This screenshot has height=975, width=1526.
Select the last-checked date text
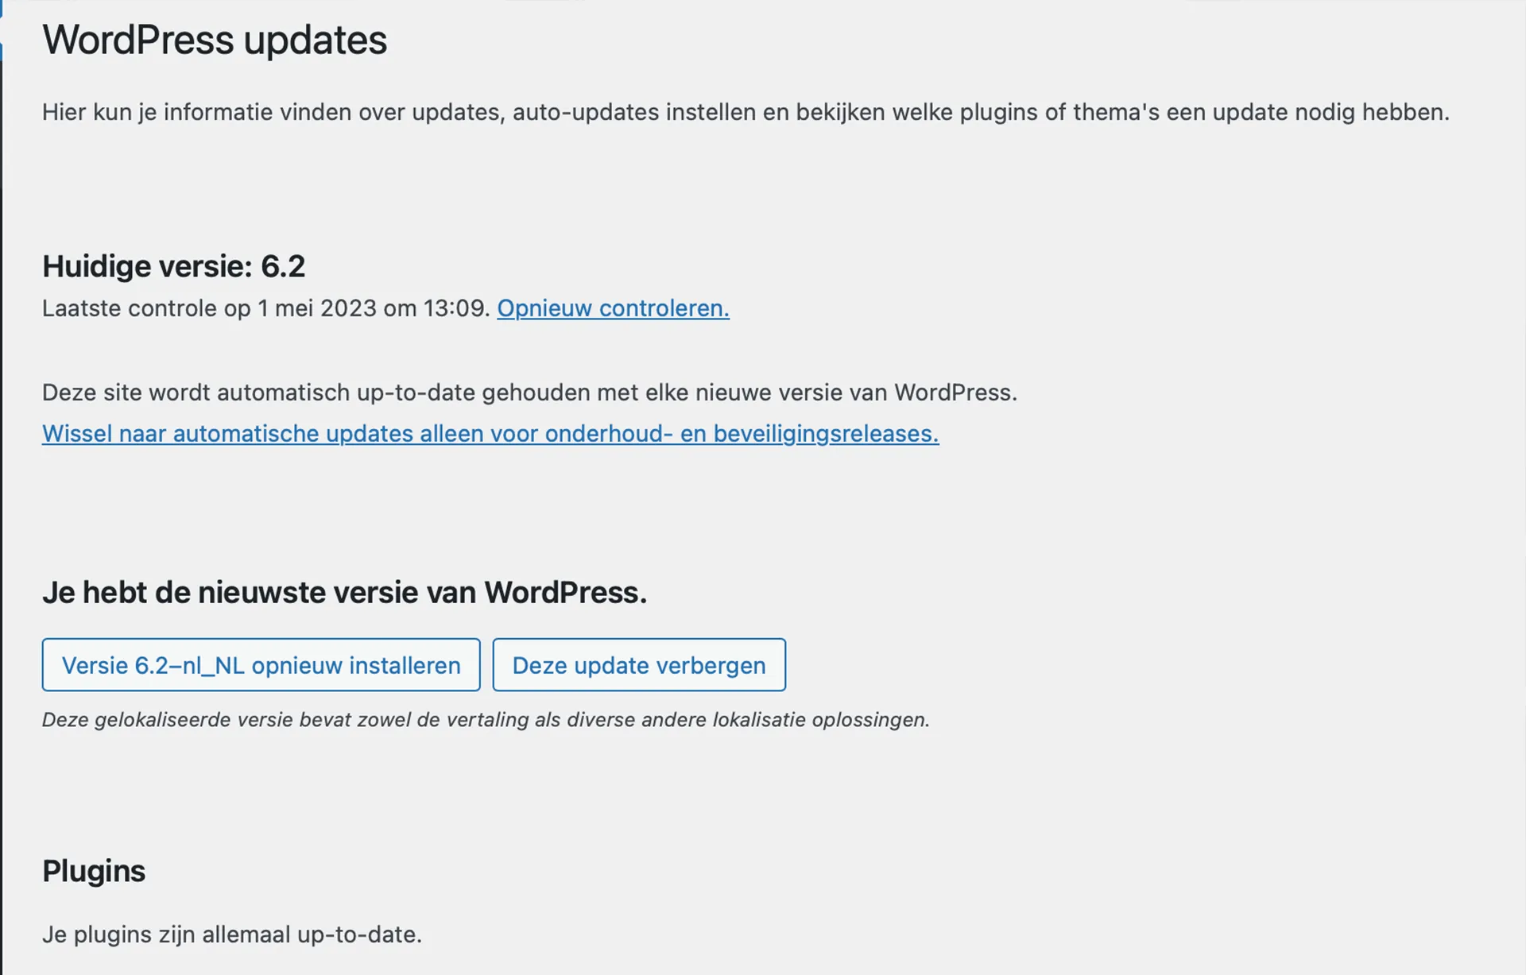tap(266, 308)
